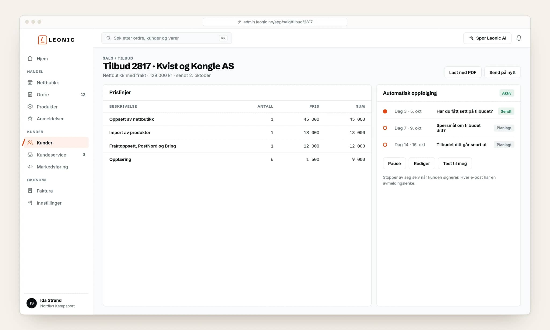Select the Dag 14 step marker
Viewport: 550px width, 330px height.
385,145
